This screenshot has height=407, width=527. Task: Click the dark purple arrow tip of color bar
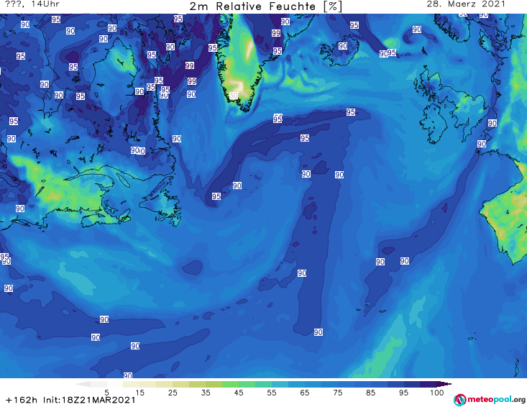click(x=444, y=384)
